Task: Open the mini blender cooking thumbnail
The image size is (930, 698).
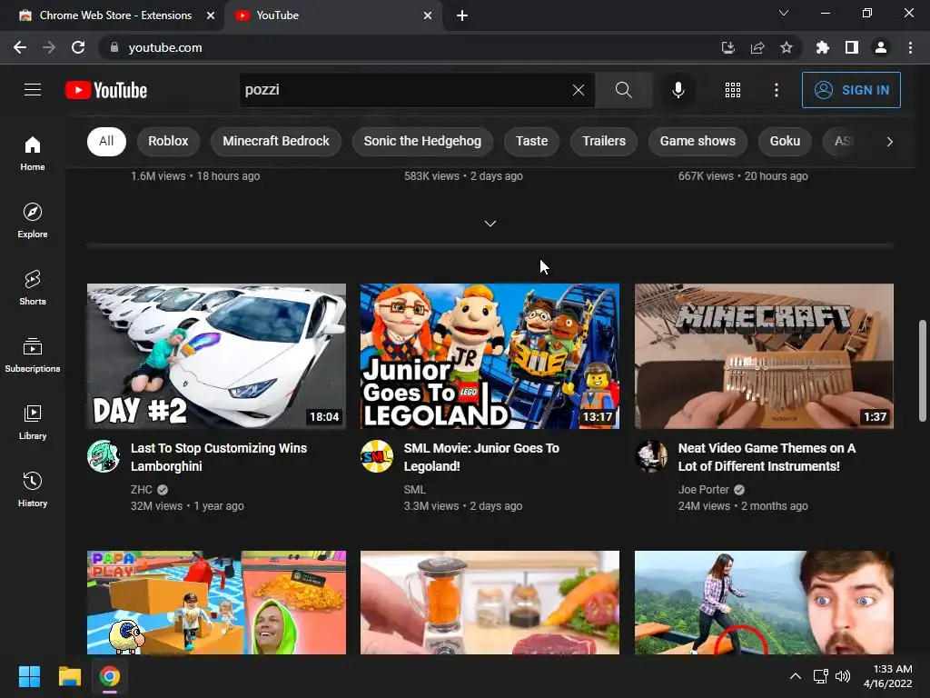Action: (490, 603)
